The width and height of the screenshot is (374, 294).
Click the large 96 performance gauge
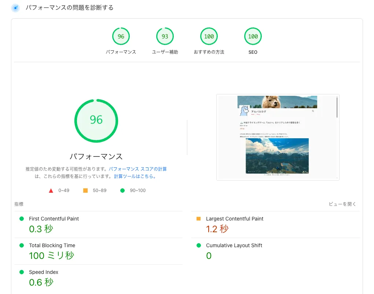pyautogui.click(x=96, y=121)
